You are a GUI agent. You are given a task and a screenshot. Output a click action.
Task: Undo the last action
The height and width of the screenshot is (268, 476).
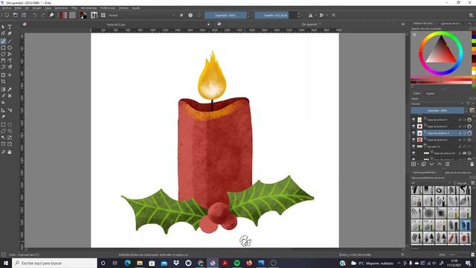pyautogui.click(x=35, y=15)
